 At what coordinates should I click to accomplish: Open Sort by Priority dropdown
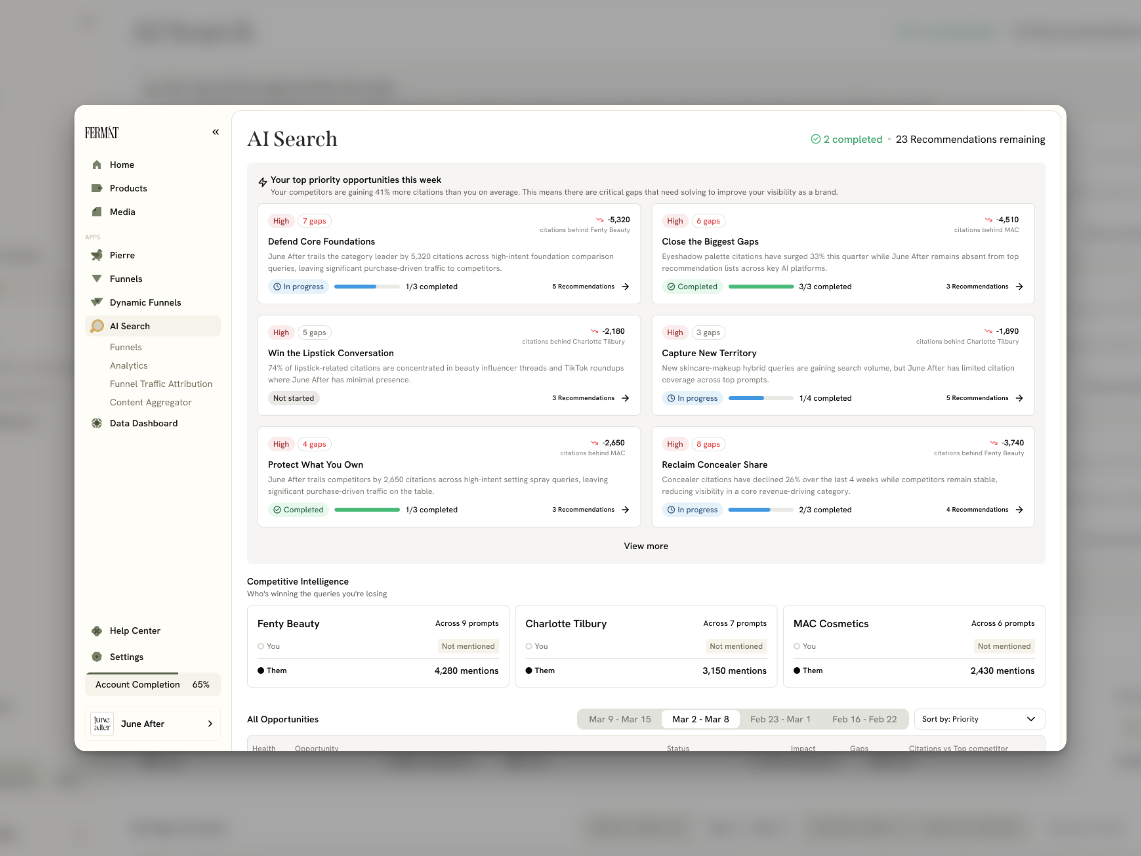click(979, 719)
